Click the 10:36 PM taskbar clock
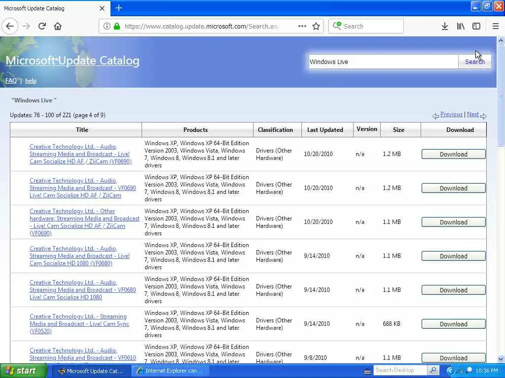Viewport: 505px width, 378px height. (487, 371)
